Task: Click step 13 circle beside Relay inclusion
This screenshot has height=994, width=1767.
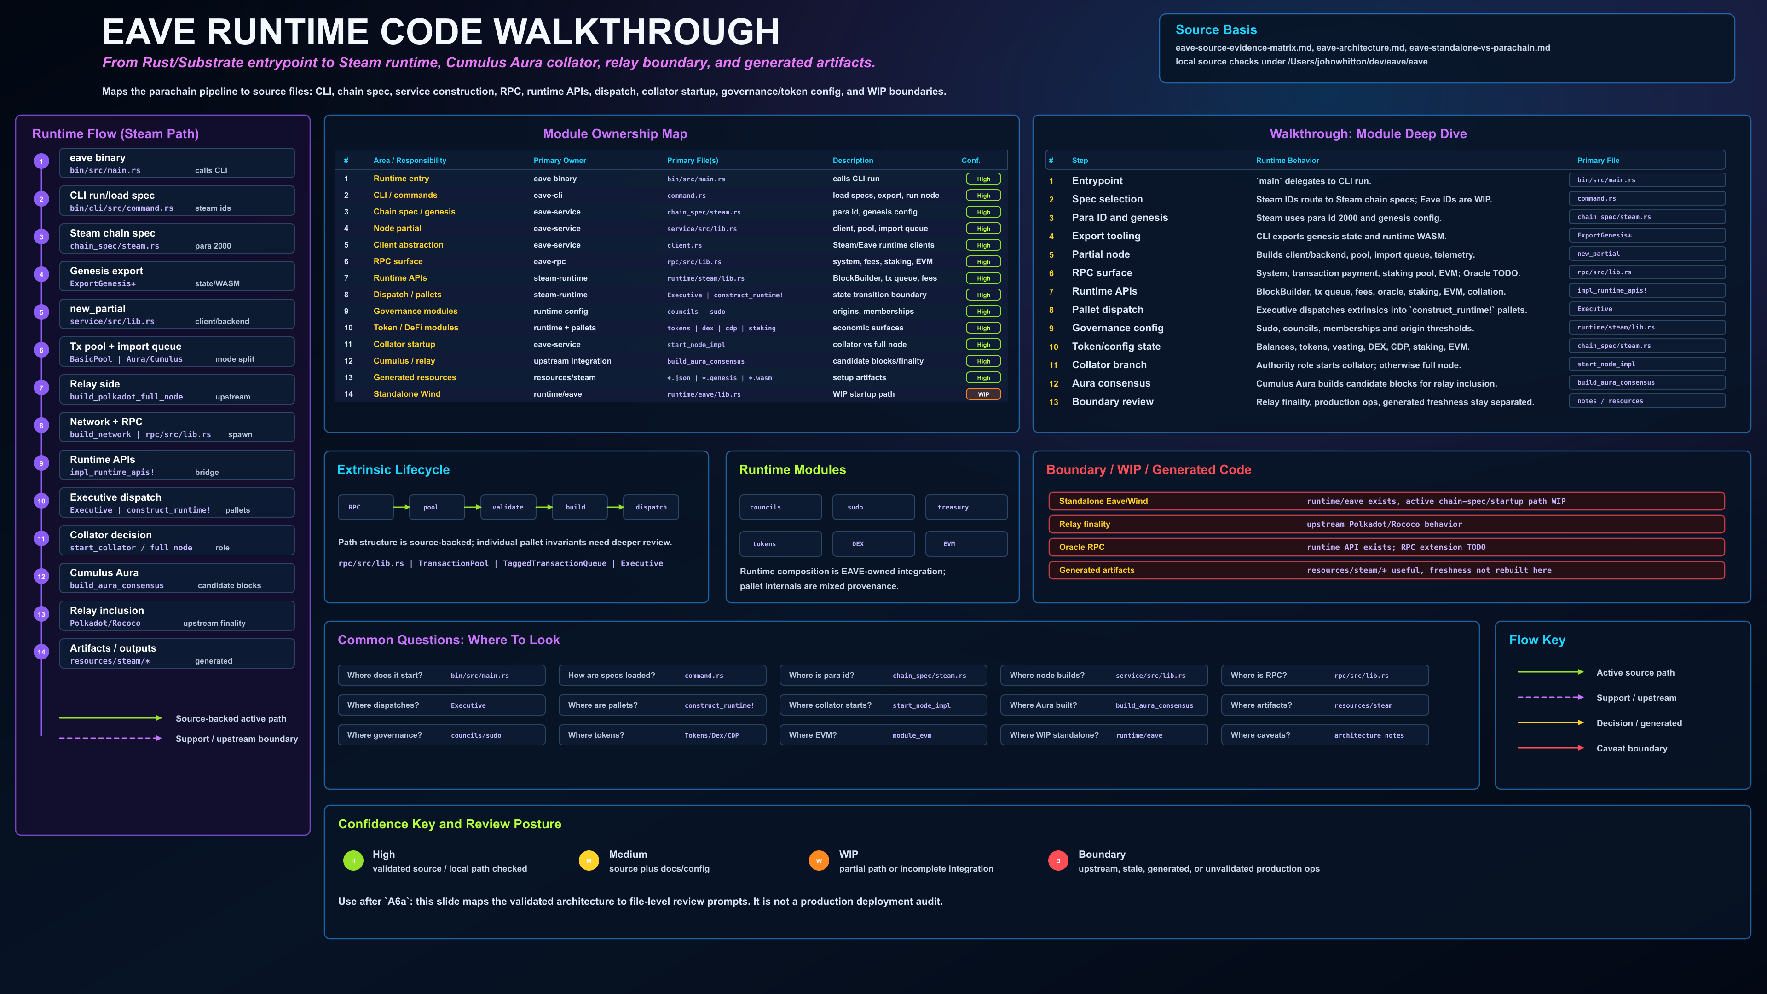Action: (x=41, y=615)
